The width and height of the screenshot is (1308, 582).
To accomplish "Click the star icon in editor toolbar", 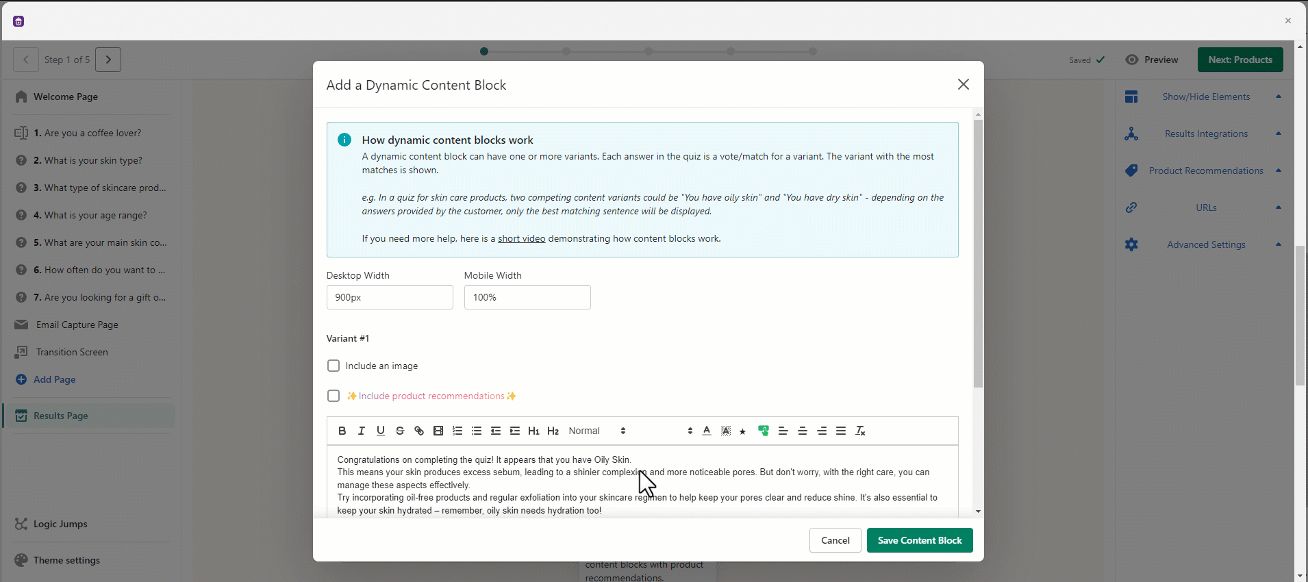I will click(x=743, y=431).
